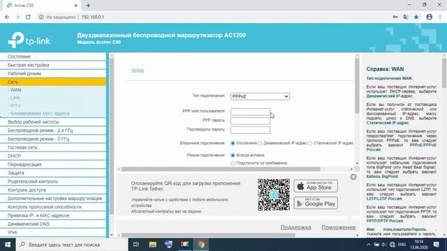Screen dimensions: 447x251
Task: Open Защита menu item
Action: pyautogui.click(x=53, y=173)
